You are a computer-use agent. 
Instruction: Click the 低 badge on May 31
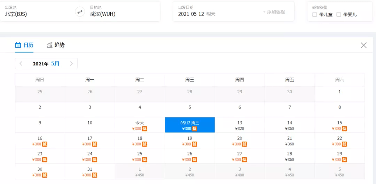point(94,175)
